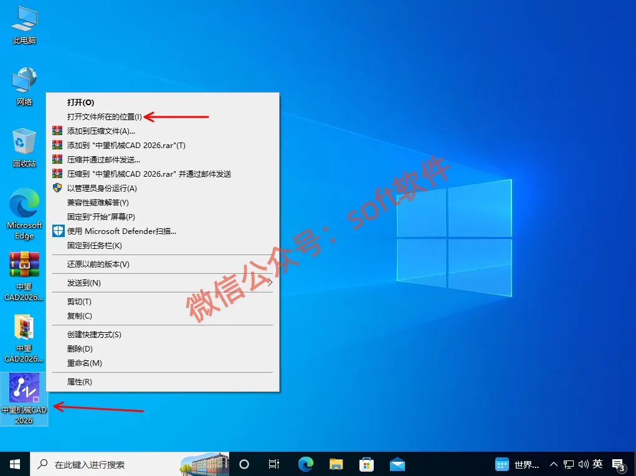Choose 删除(D) in context menu

click(162, 349)
